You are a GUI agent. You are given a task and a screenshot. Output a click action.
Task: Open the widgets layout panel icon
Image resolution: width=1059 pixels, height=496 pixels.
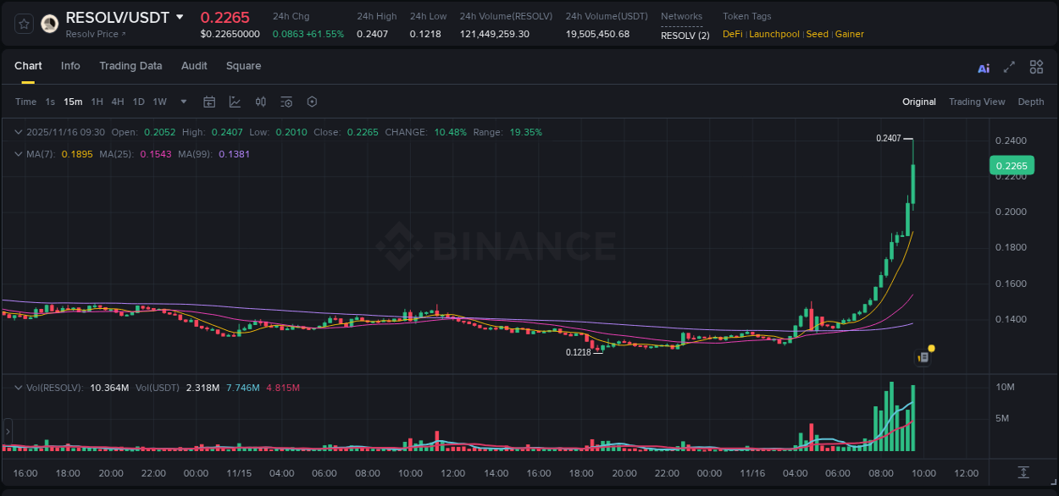(x=1036, y=67)
